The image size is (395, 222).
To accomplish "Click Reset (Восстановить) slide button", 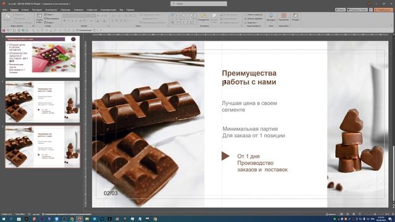I will [x=52, y=18].
